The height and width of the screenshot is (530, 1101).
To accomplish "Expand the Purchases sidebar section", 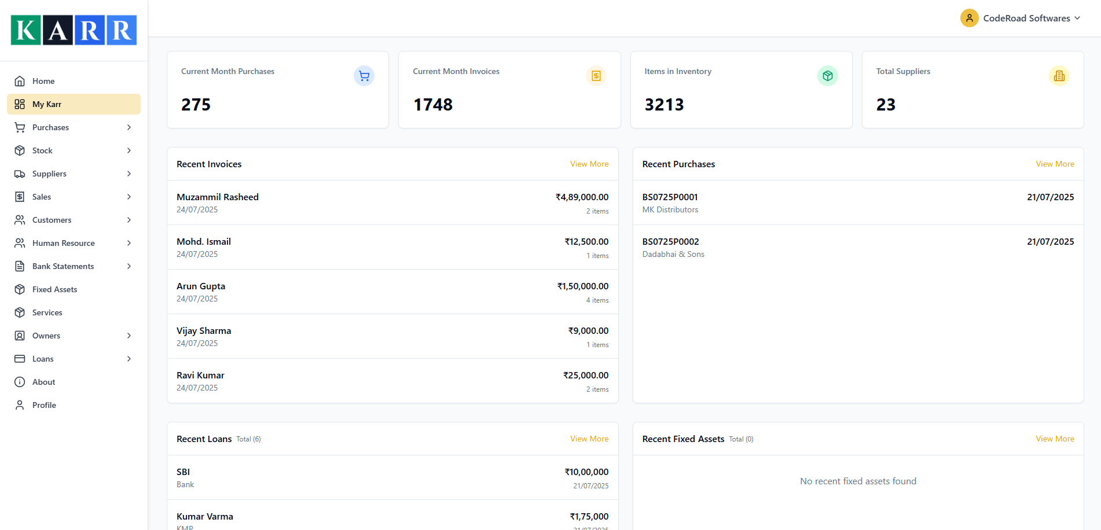I will (x=129, y=127).
